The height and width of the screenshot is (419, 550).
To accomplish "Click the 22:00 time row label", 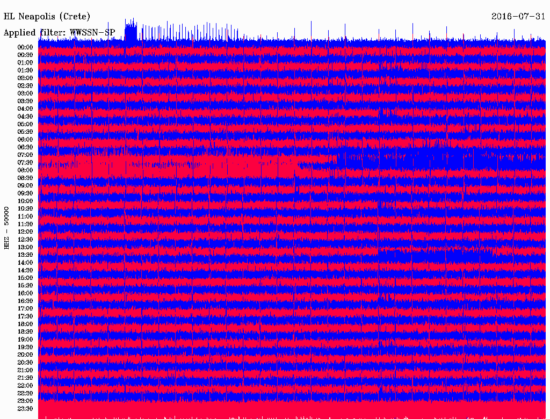I will pyautogui.click(x=25, y=386).
